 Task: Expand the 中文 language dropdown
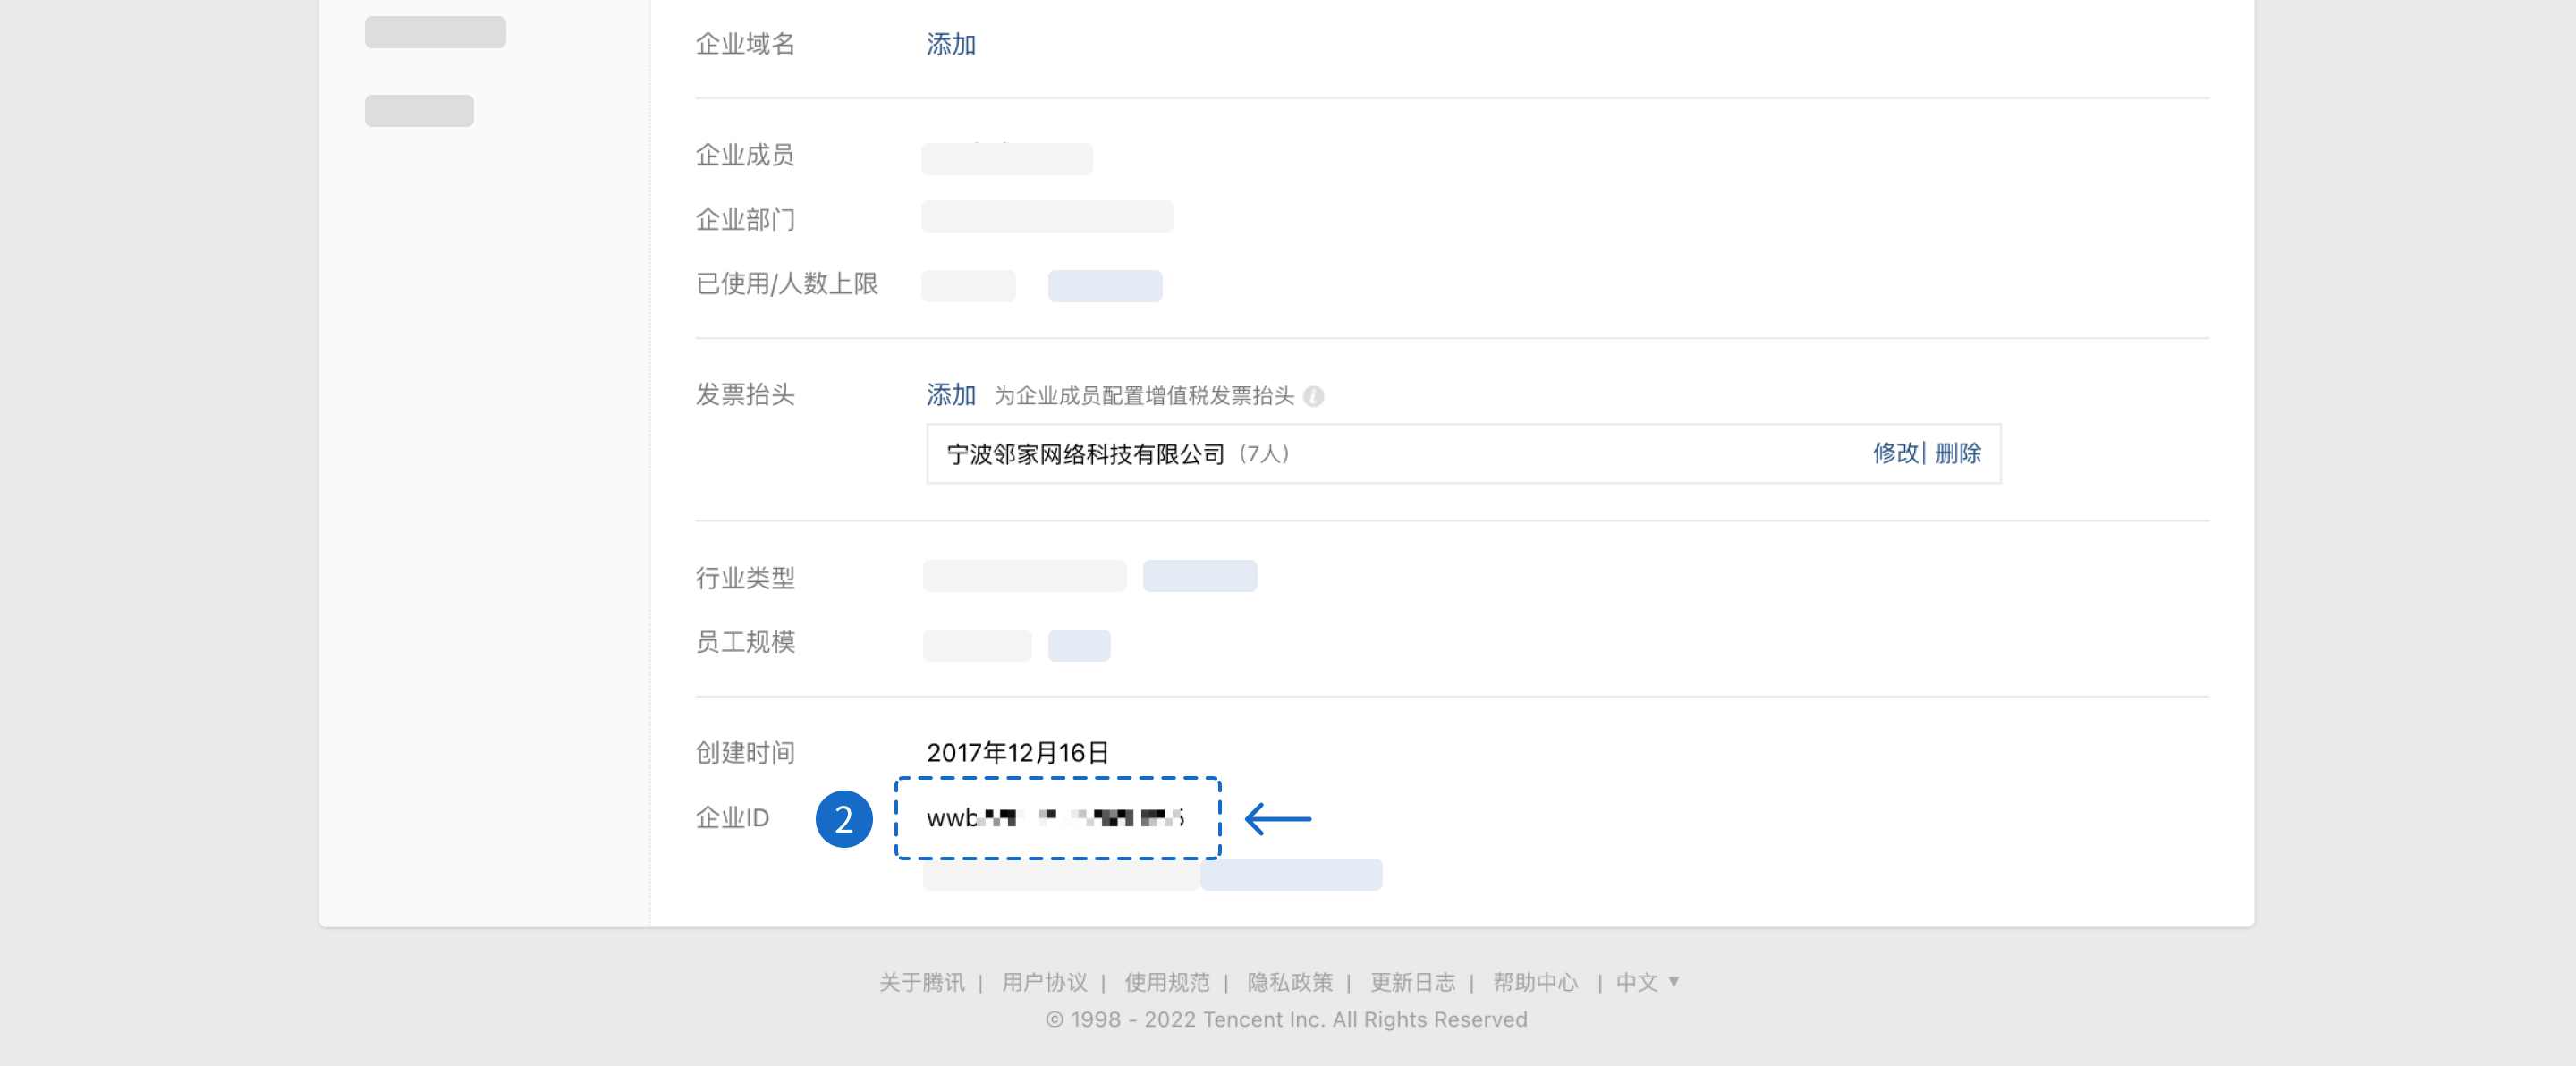[1648, 982]
